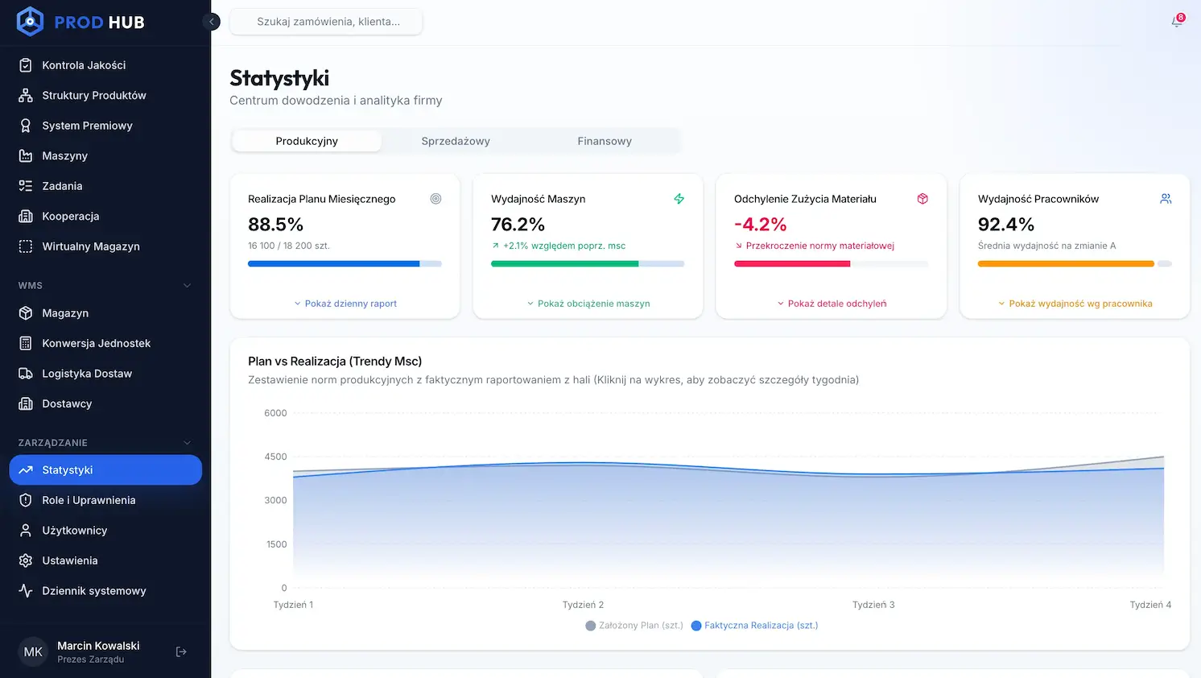Switch to the Sprzedażowy tab
Screen dimensions: 1201x678
[456, 141]
